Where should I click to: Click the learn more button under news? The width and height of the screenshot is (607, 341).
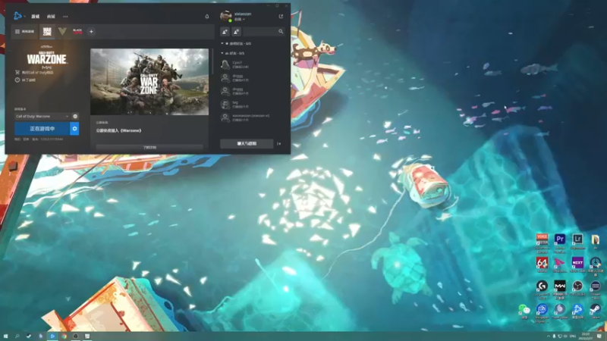(x=149, y=147)
